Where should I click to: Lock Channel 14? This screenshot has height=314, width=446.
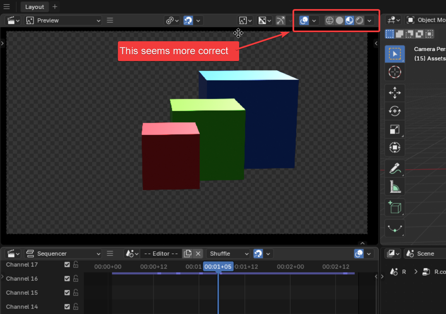pos(76,307)
